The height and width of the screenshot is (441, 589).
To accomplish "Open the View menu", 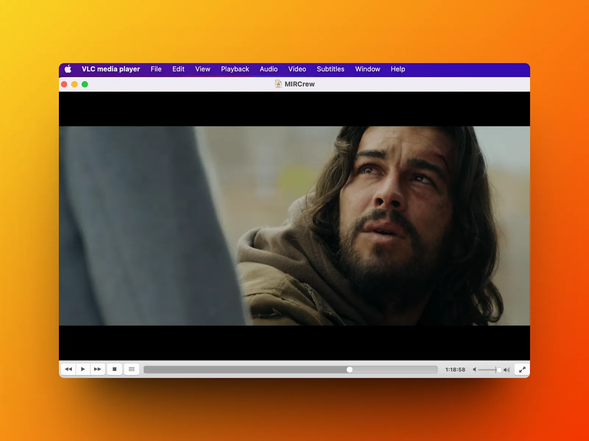I will 202,69.
